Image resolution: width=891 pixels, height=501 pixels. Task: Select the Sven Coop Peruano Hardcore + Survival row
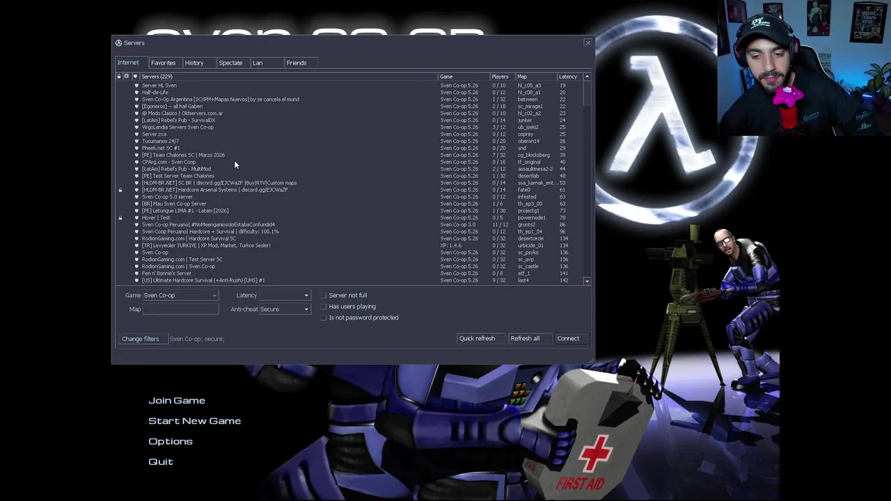(x=350, y=232)
